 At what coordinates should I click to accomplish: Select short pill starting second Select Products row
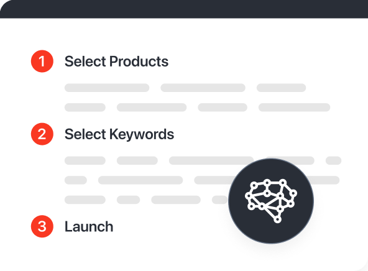(85, 108)
